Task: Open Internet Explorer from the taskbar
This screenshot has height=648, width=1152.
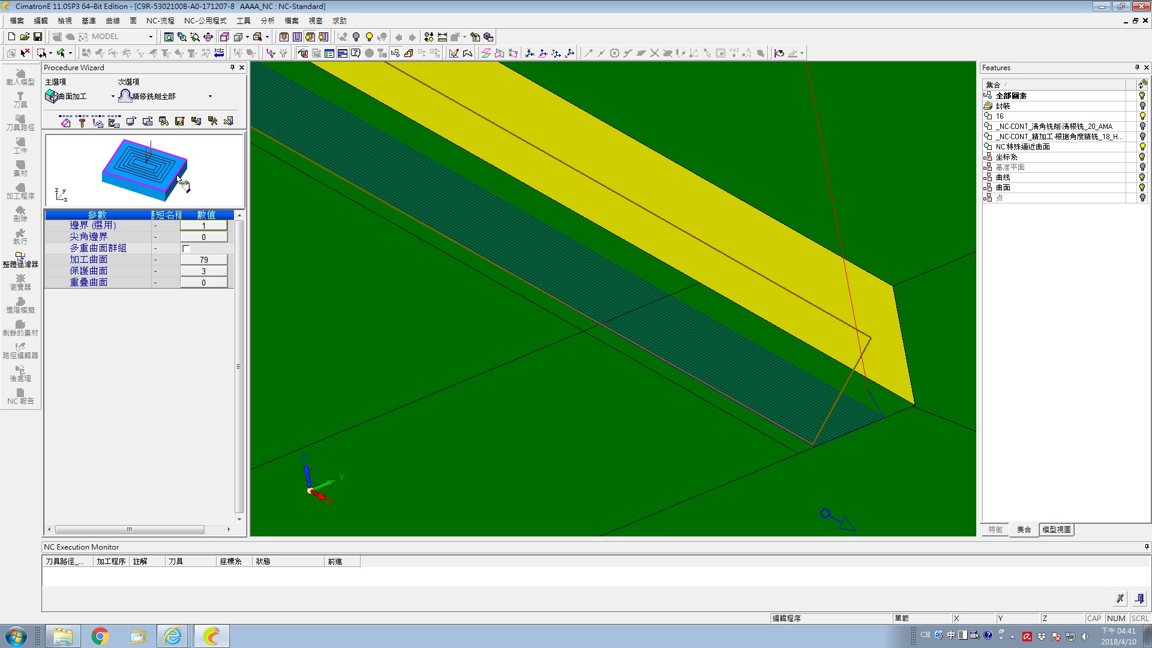Action: tap(173, 636)
